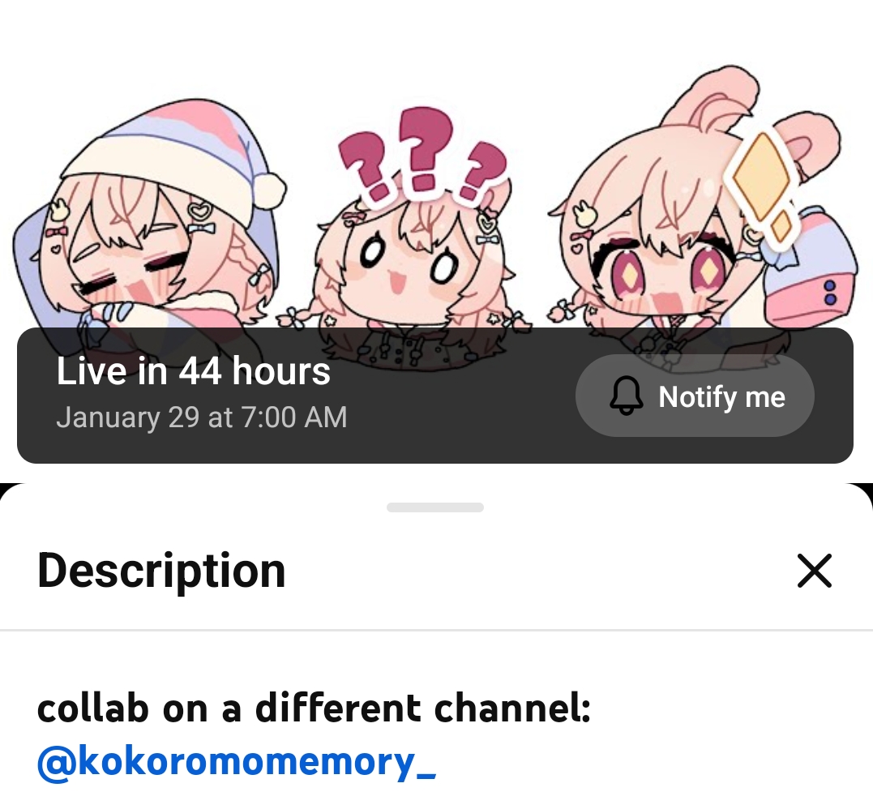Open the @kokoromomemory_ channel link
Image resolution: width=873 pixels, height=809 pixels.
click(237, 761)
